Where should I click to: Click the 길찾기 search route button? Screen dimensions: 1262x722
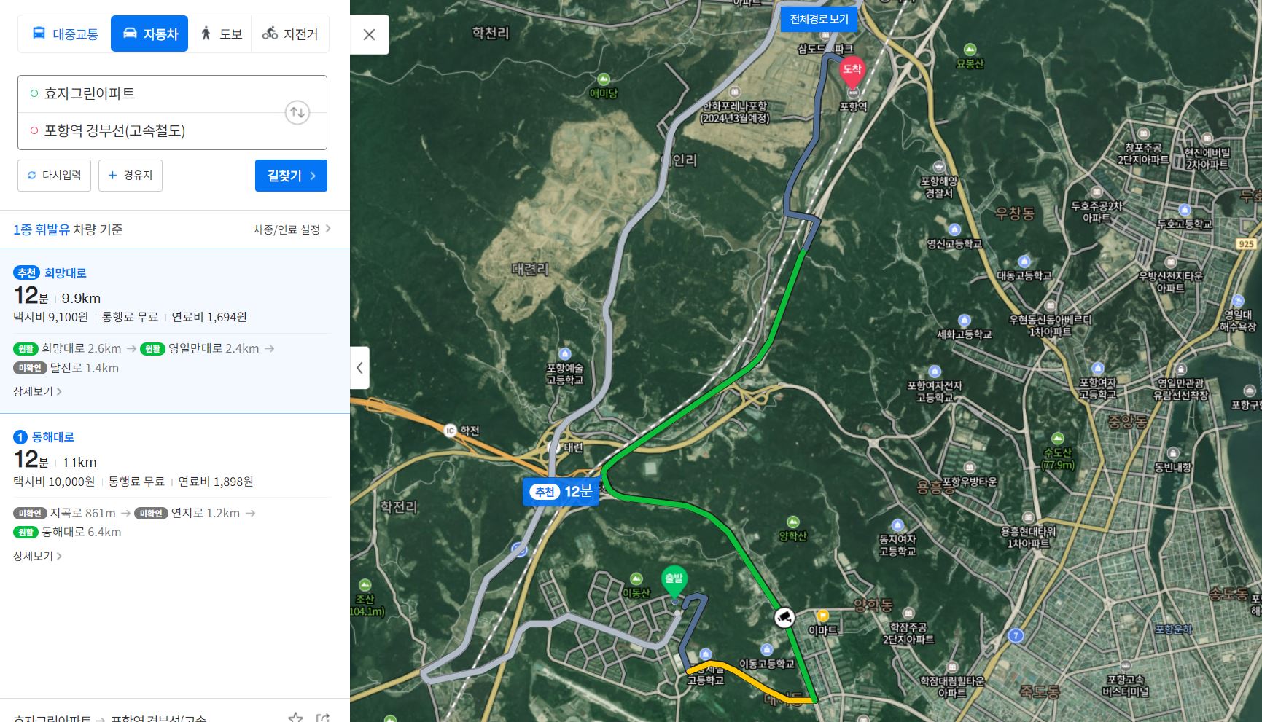[291, 176]
